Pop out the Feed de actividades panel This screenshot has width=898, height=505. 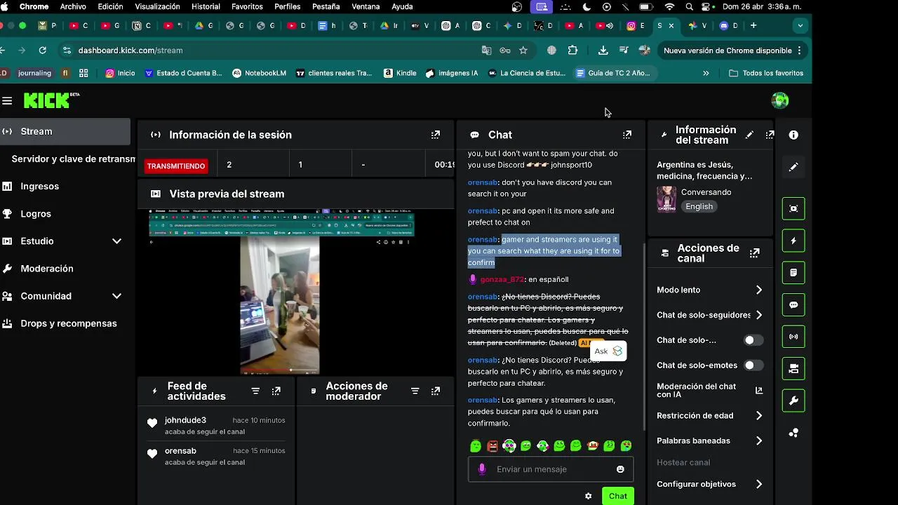(276, 391)
